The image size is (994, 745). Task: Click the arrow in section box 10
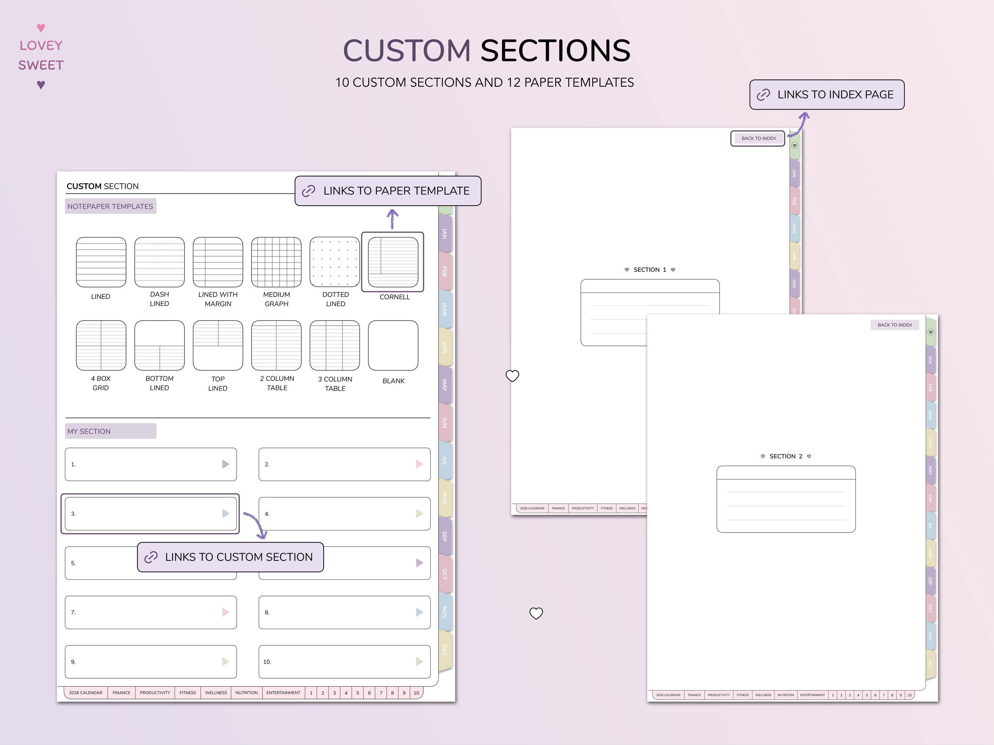pyautogui.click(x=420, y=662)
